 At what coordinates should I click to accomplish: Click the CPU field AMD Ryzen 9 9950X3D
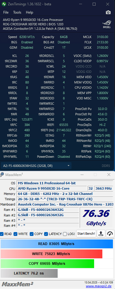(52, 188)
